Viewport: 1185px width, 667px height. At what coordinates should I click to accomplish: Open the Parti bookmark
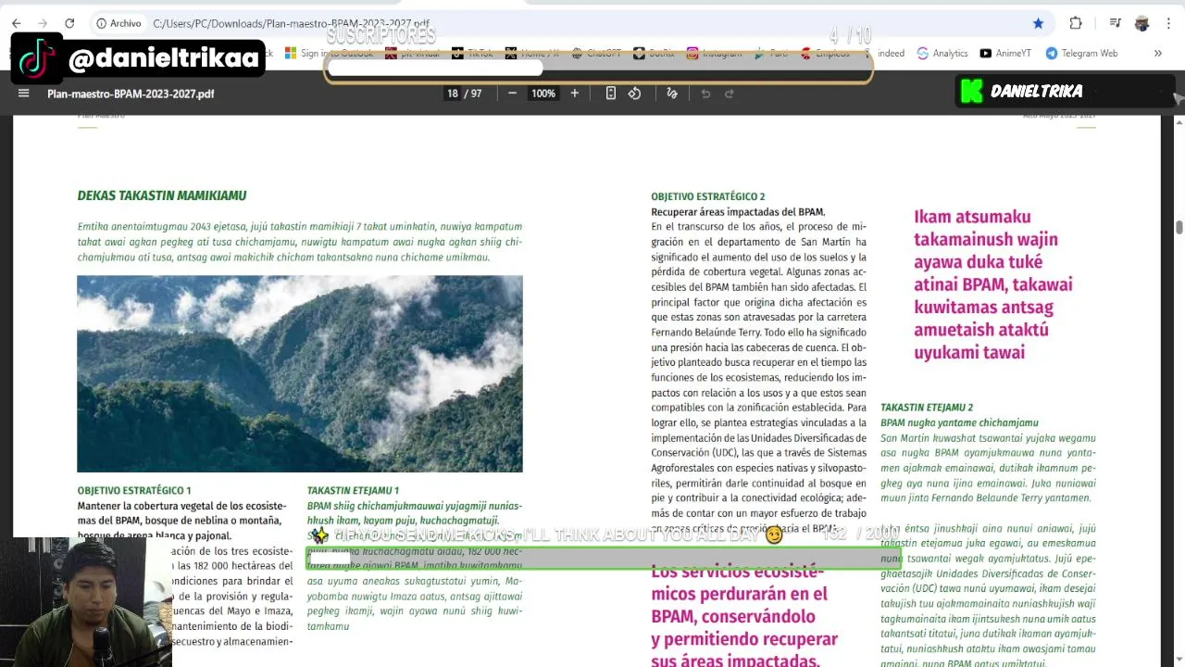(x=771, y=53)
